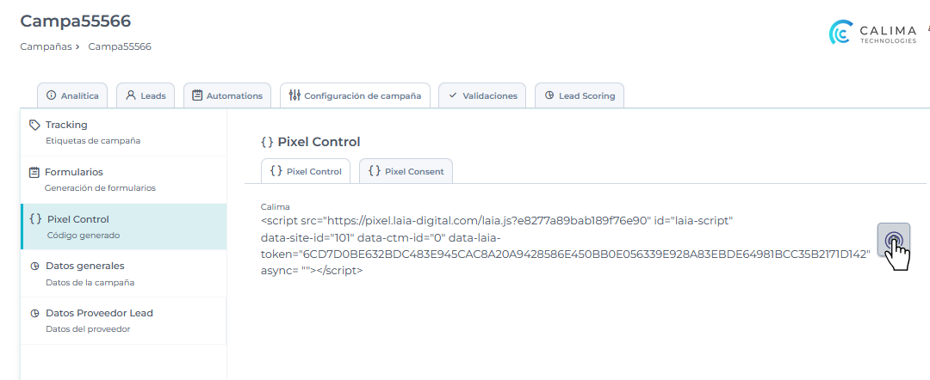Select the Configuración de campaña tab
This screenshot has width=930, height=380.
355,95
